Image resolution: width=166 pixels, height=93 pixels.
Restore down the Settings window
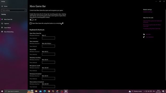click(160, 2)
